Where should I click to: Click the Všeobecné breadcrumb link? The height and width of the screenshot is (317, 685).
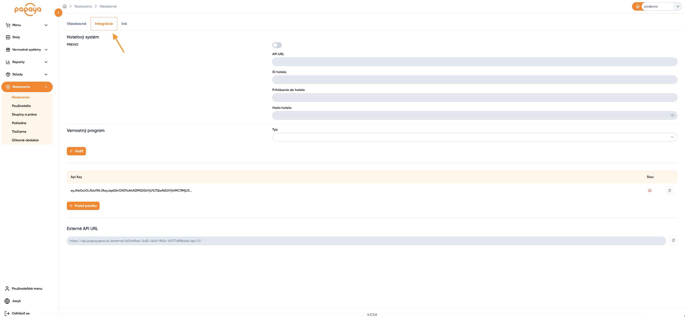coord(108,6)
